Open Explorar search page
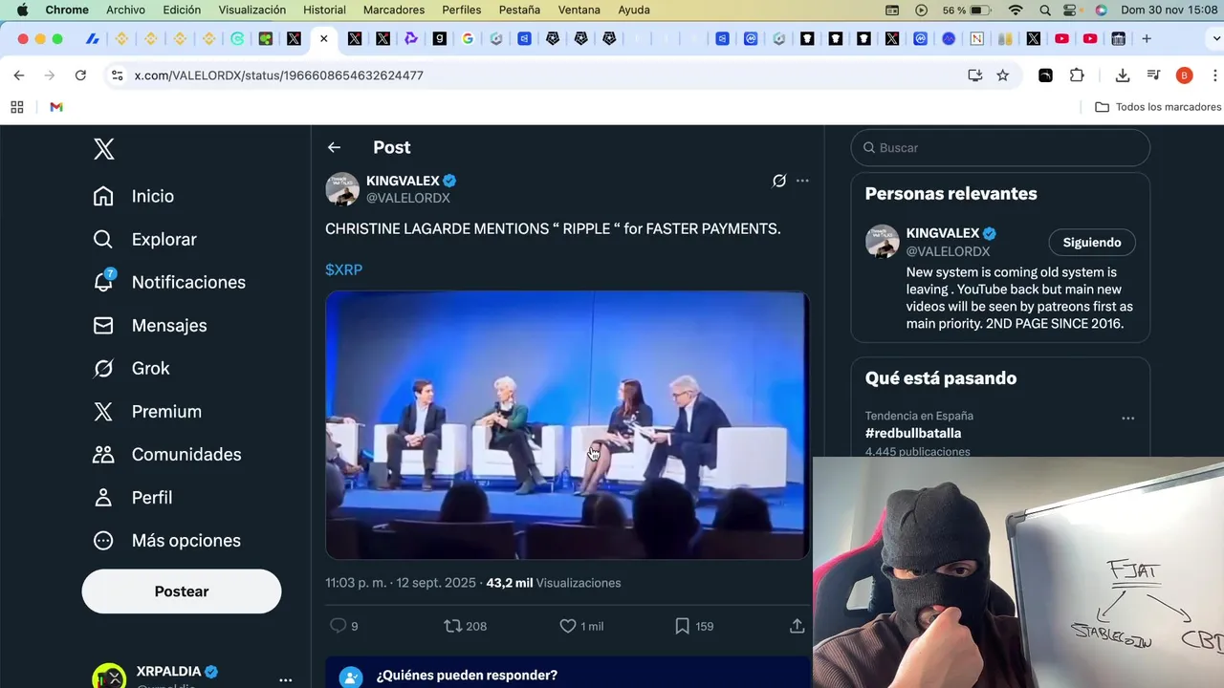 click(145, 239)
